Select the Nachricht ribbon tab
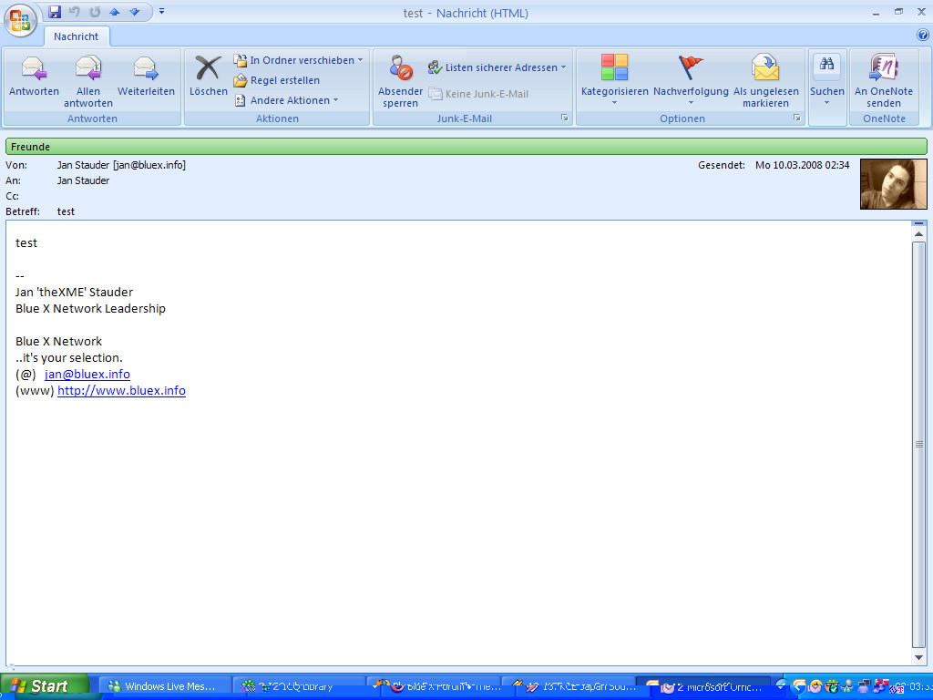This screenshot has height=700, width=933. click(x=76, y=36)
